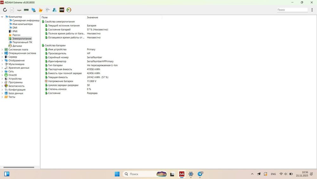Open the disk benchmark toolbar icon
The image size is (317, 179).
19,10
